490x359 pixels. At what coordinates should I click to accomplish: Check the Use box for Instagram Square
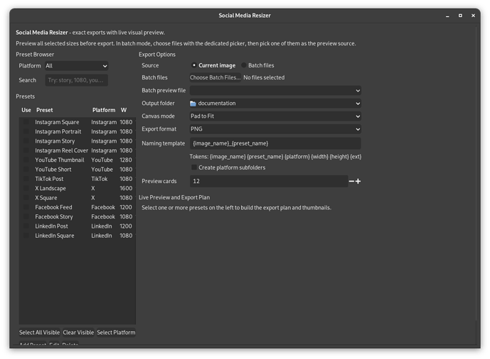coord(26,122)
